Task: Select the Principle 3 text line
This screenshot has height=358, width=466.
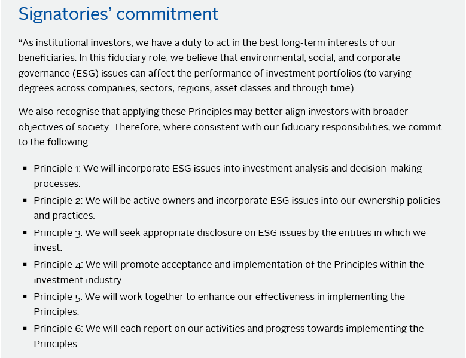Action: tap(229, 232)
